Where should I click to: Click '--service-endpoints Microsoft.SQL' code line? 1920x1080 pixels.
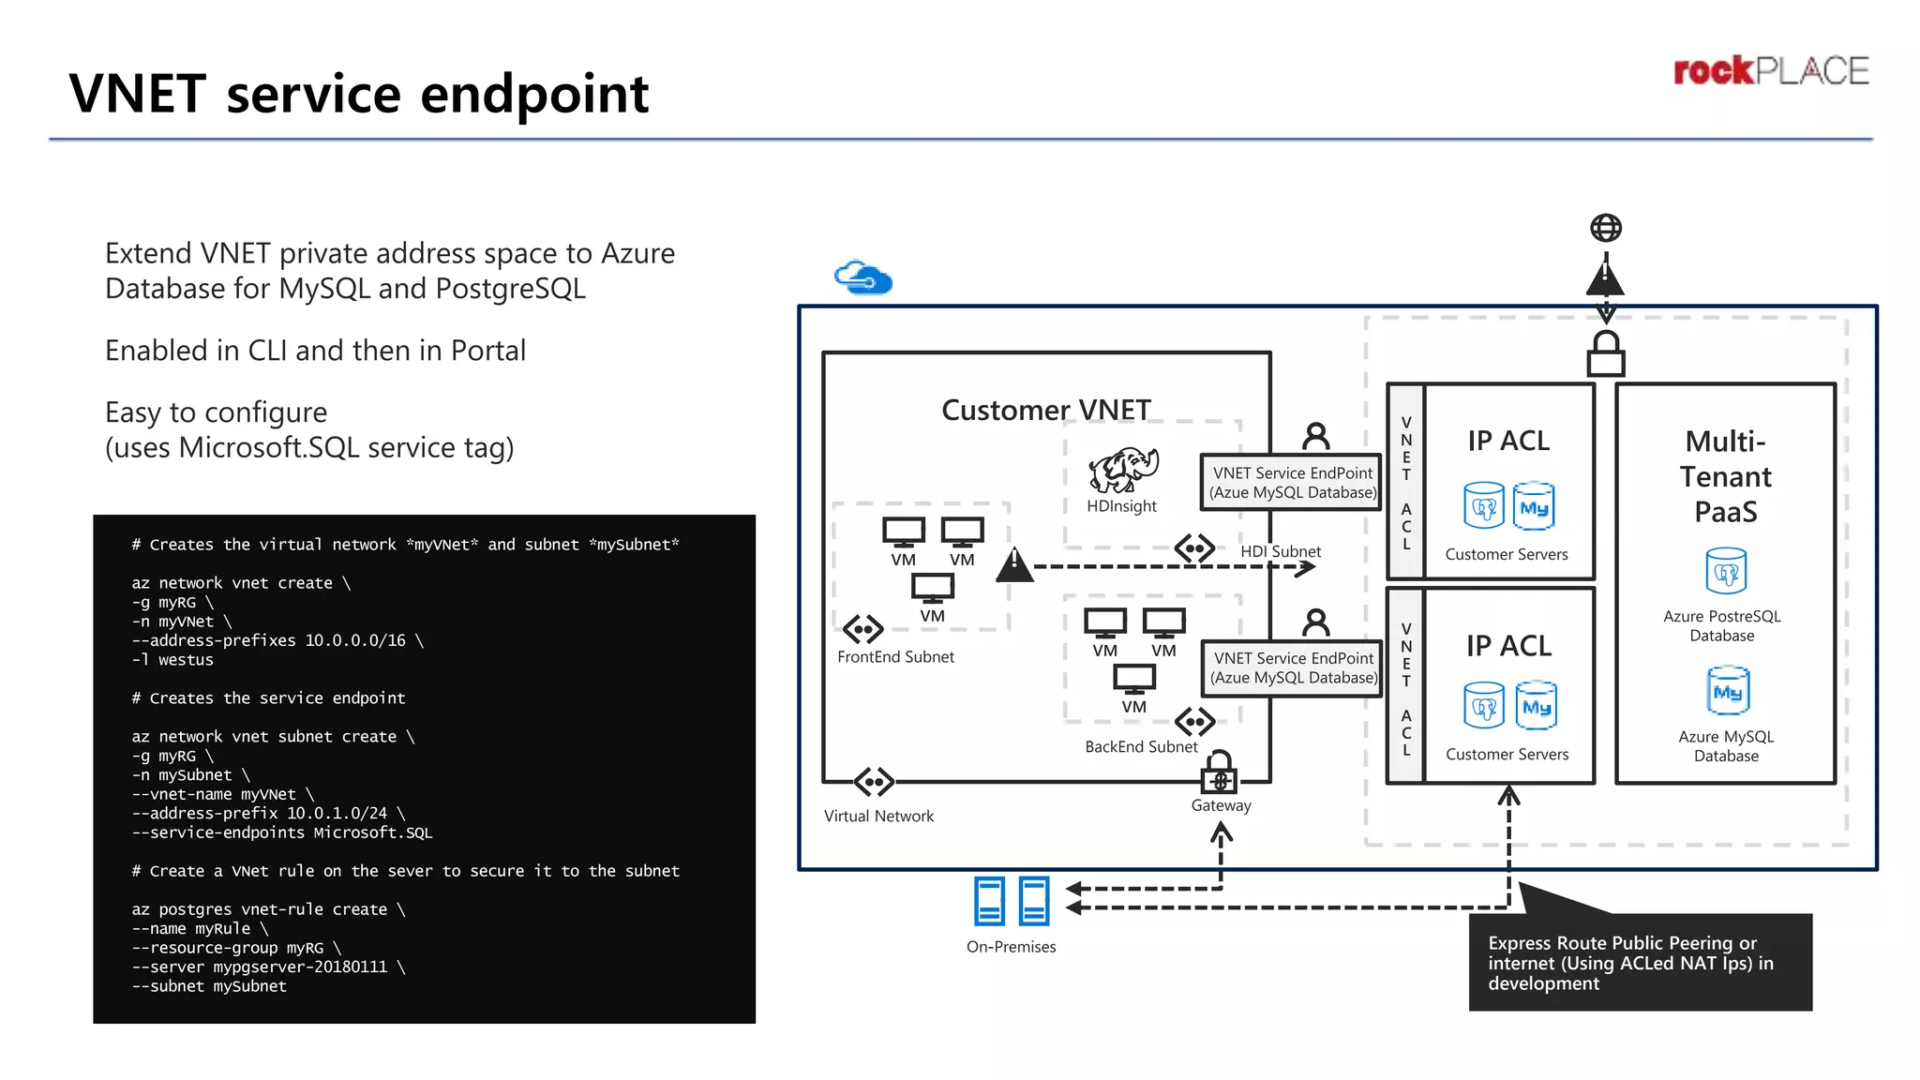click(282, 832)
